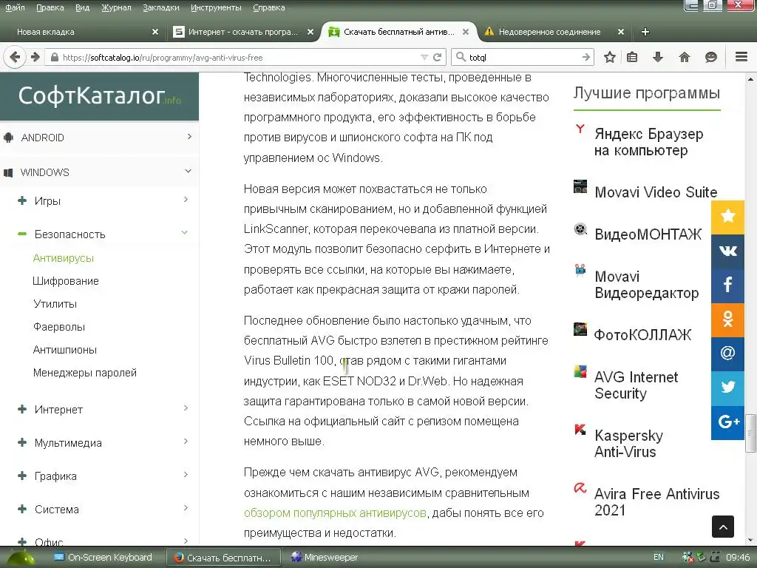The width and height of the screenshot is (757, 568).
Task: Switch to the 'Интернет - скачать програ...' tab
Action: [242, 32]
